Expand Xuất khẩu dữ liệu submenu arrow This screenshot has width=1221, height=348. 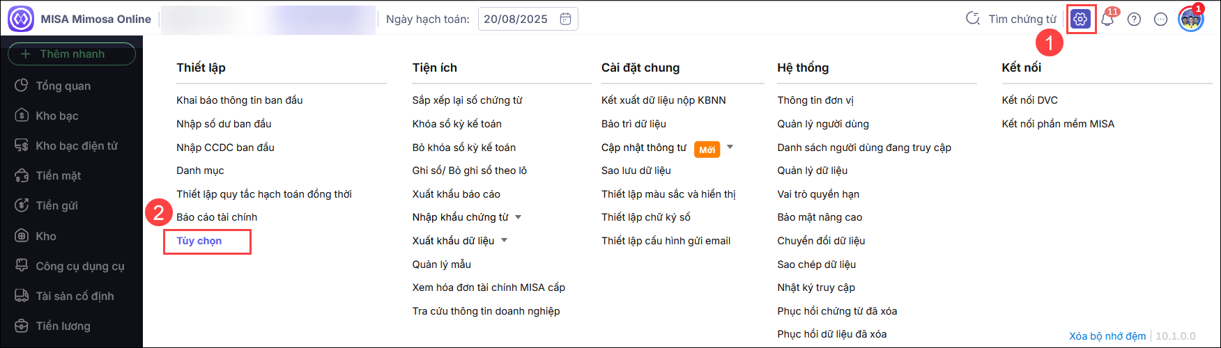coord(505,241)
